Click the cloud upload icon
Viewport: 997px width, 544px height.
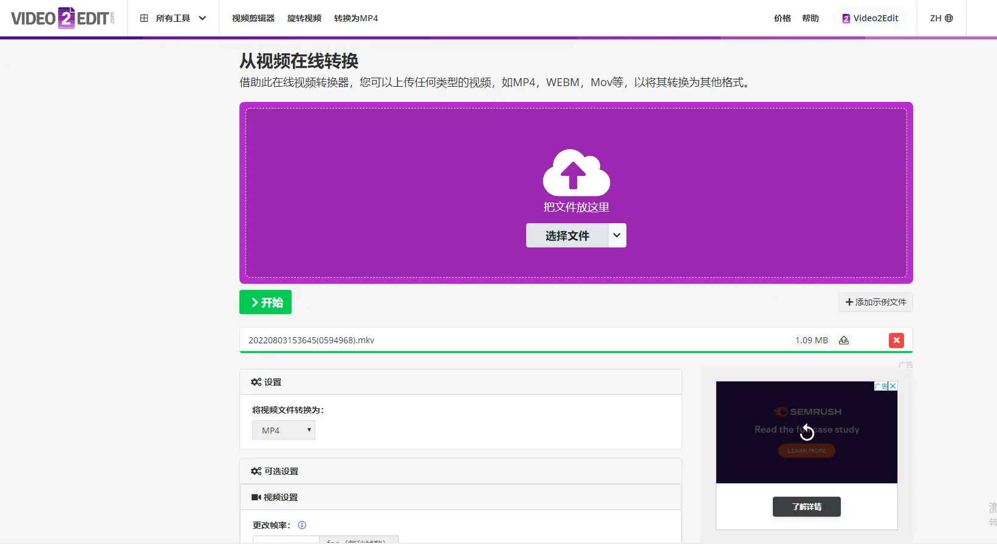(x=576, y=172)
